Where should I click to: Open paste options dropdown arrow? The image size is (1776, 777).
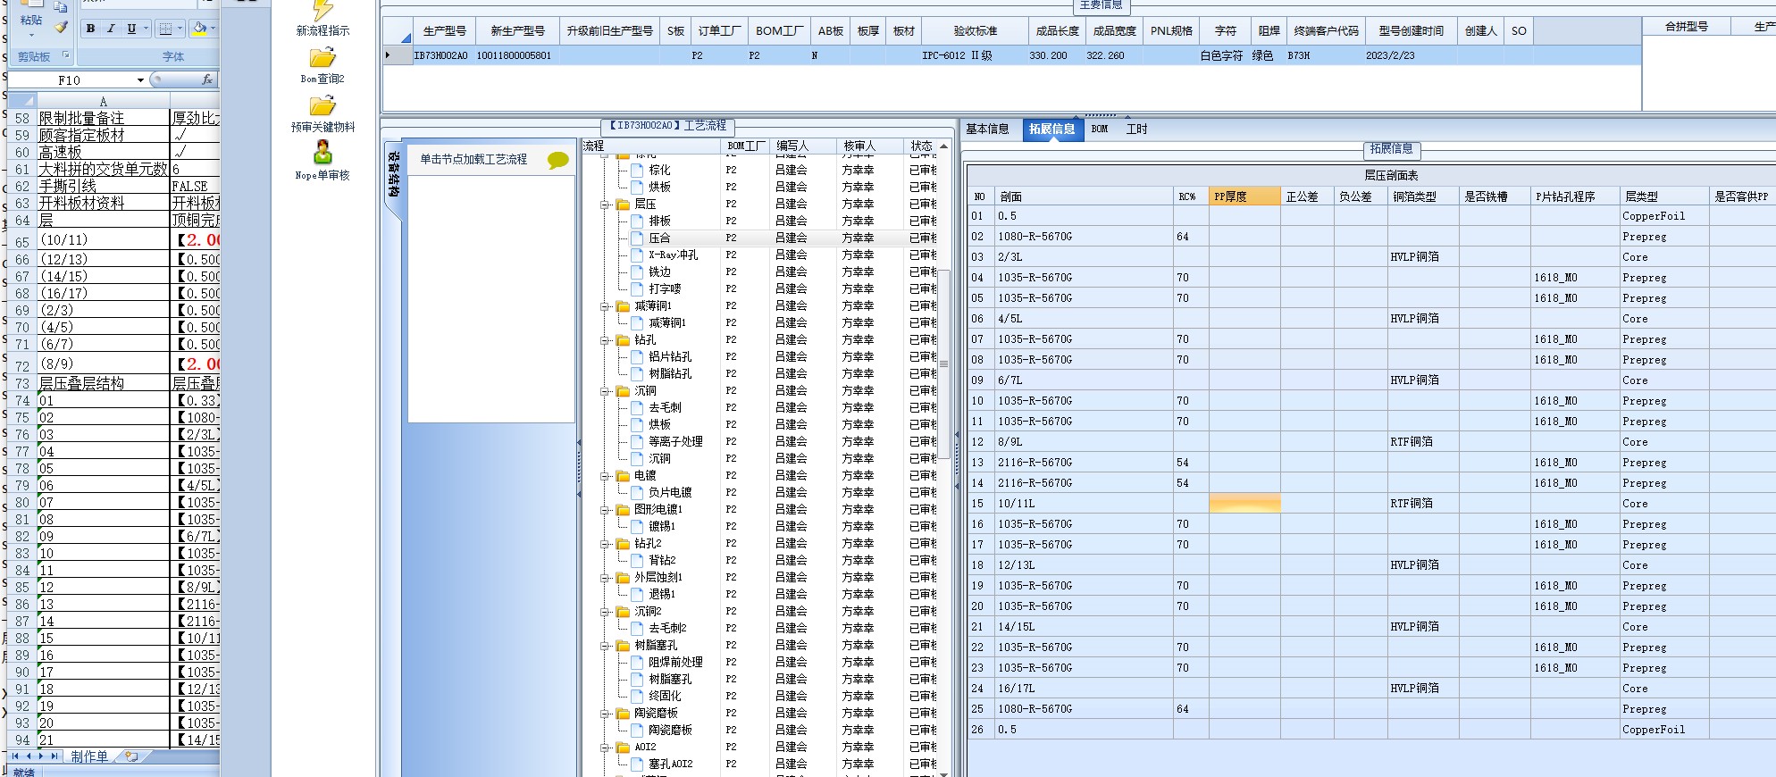coord(31,35)
